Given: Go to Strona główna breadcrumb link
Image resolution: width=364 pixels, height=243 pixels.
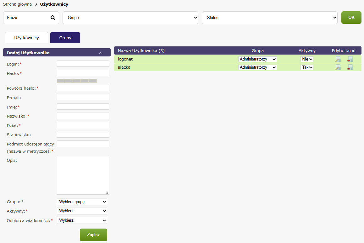Looking at the screenshot, I should (18, 4).
